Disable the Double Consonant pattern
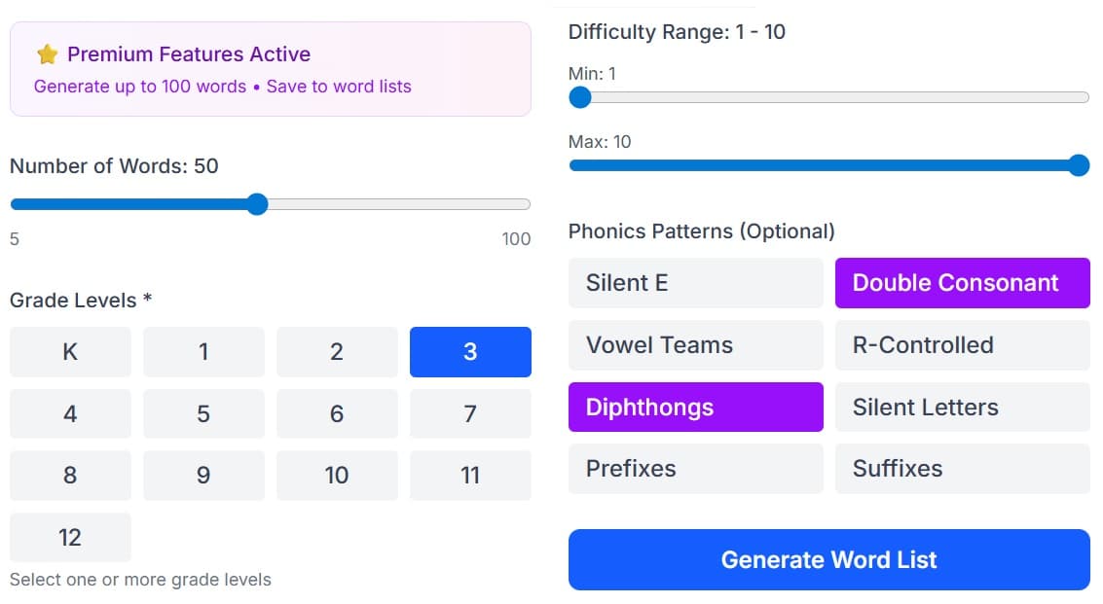 point(962,282)
